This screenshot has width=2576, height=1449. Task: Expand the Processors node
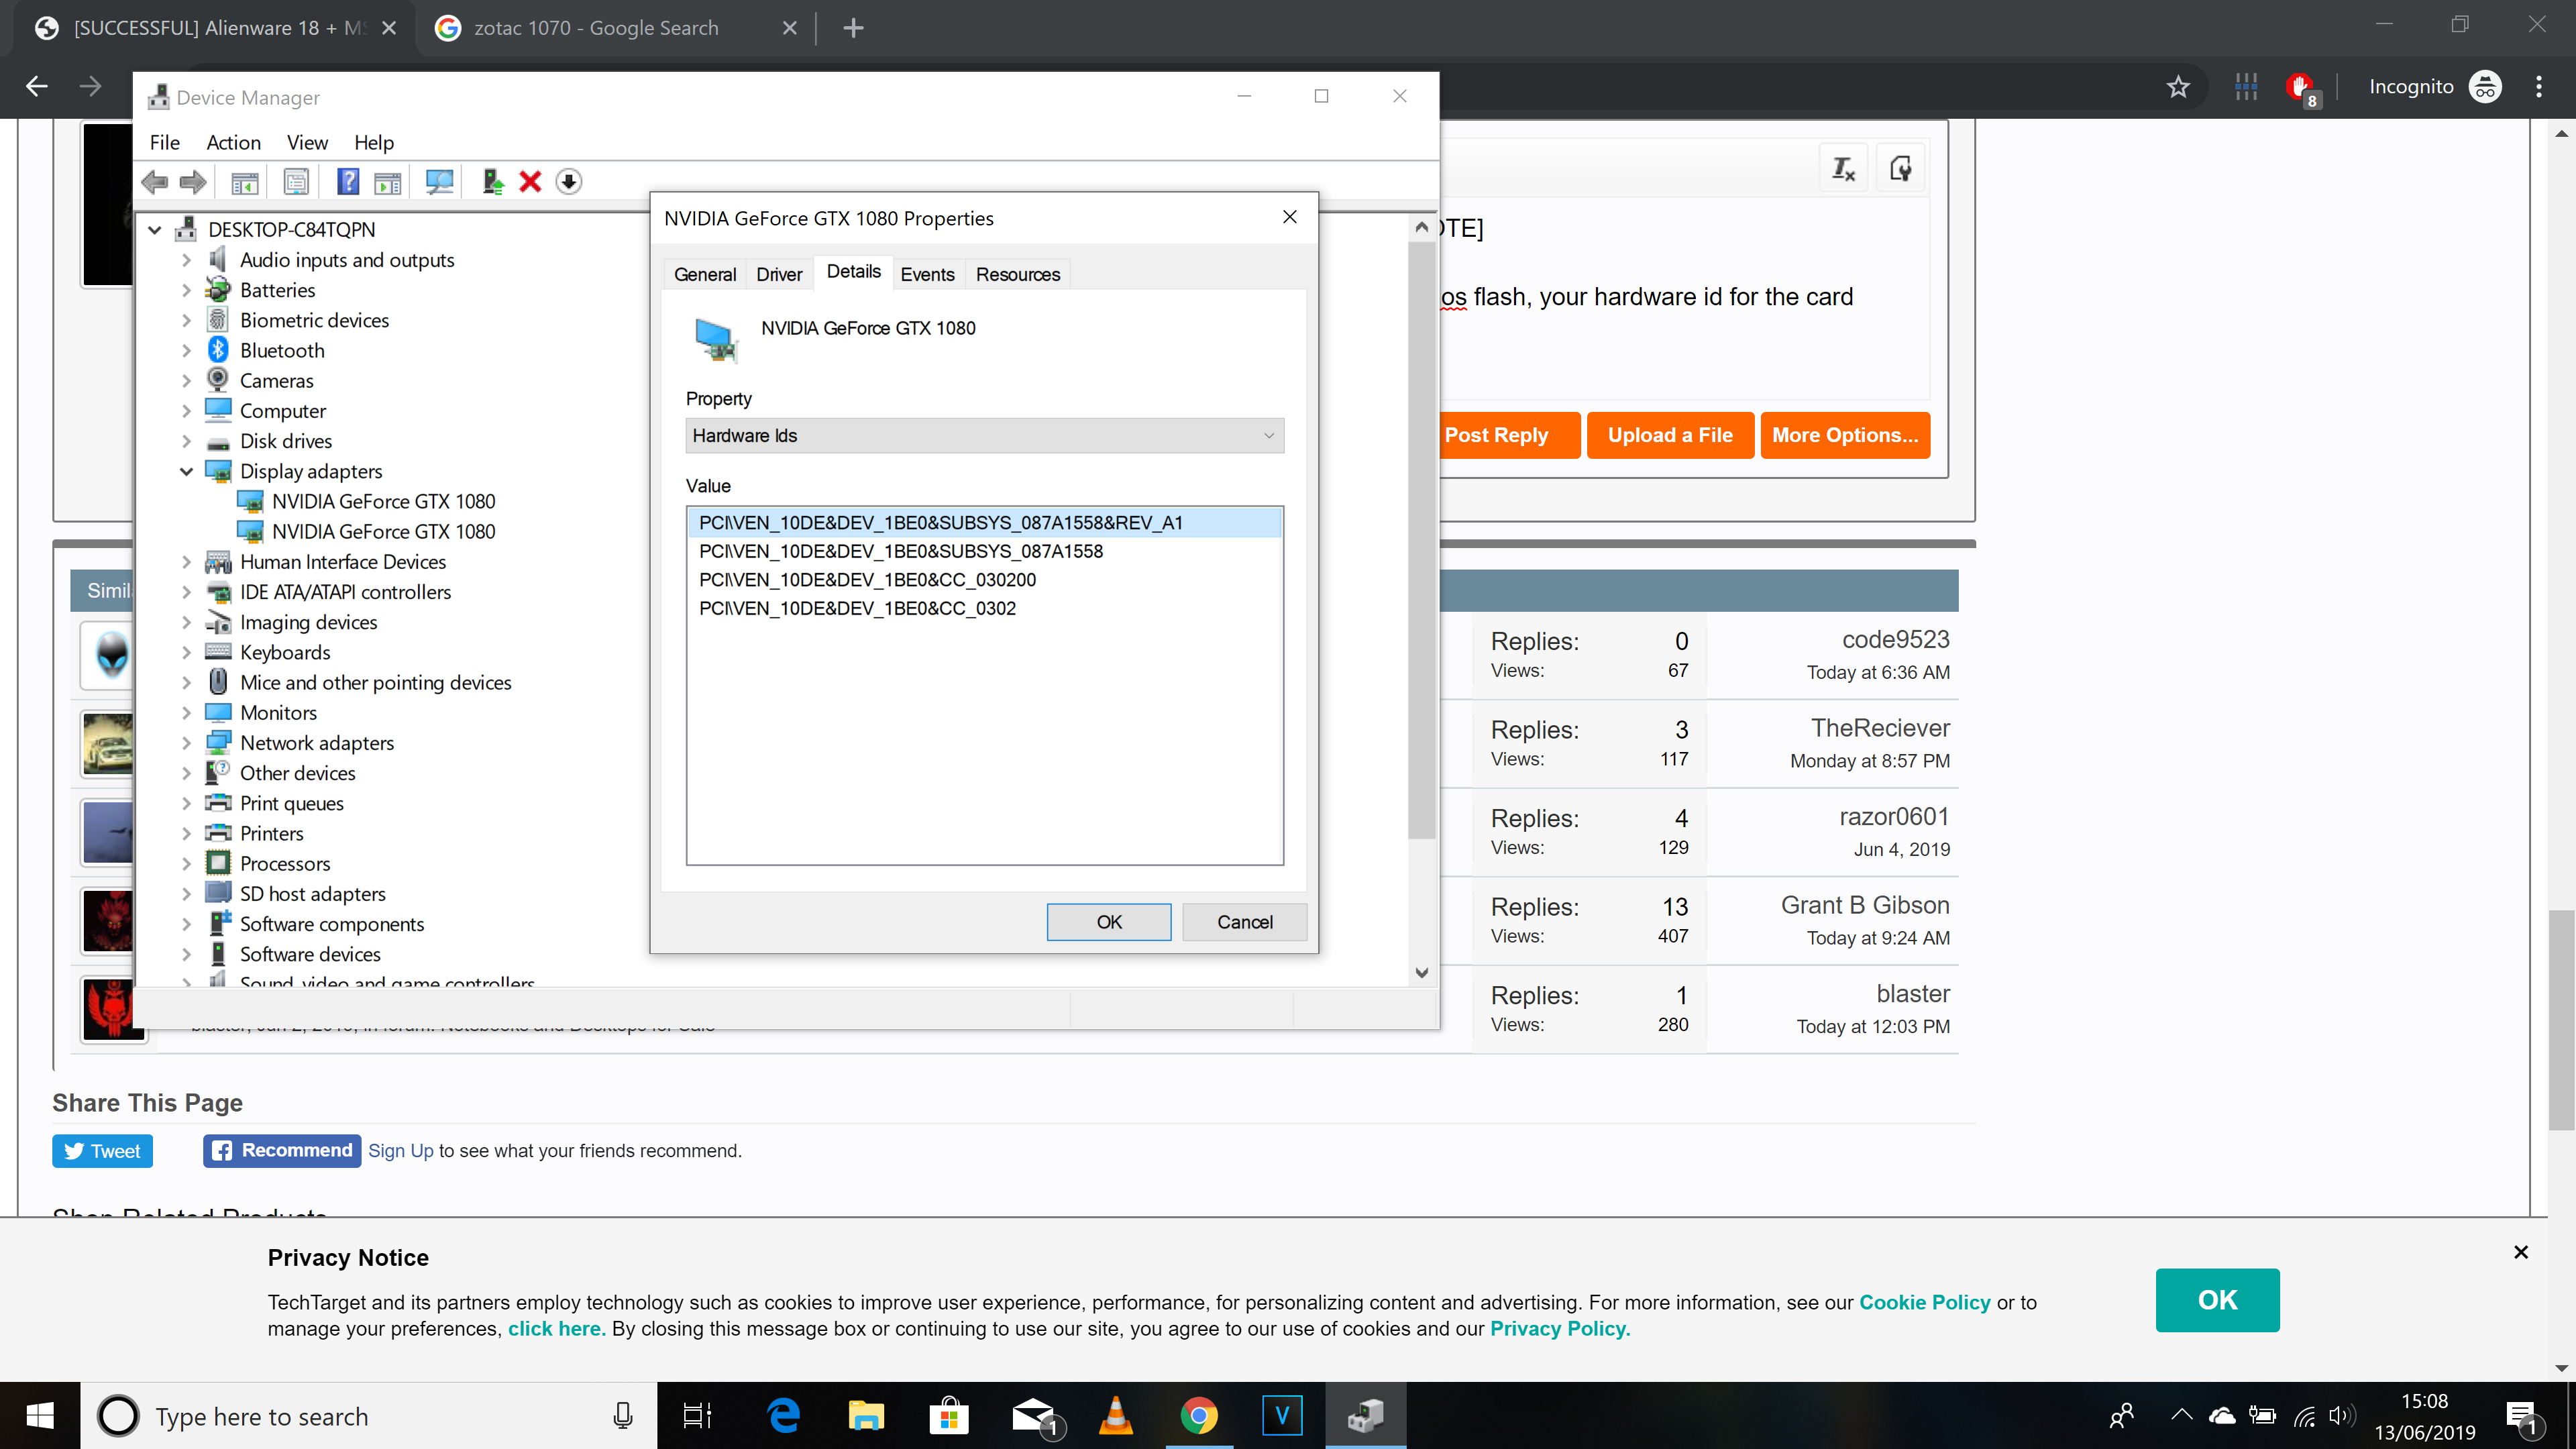click(x=186, y=864)
